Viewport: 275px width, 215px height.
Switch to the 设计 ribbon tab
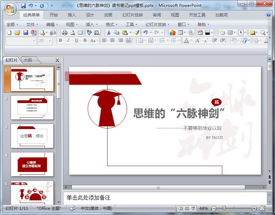(x=90, y=15)
